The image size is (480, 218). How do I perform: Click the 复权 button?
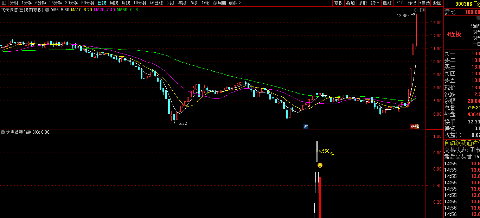click(x=338, y=3)
